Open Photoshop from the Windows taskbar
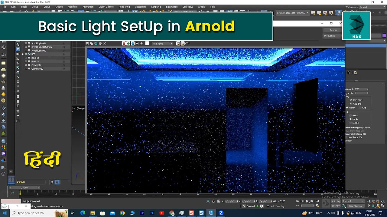 point(152,213)
